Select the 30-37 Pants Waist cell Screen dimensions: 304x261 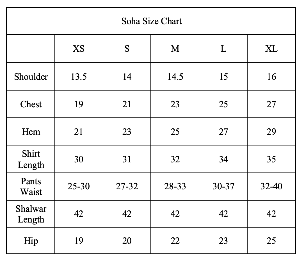(223, 186)
